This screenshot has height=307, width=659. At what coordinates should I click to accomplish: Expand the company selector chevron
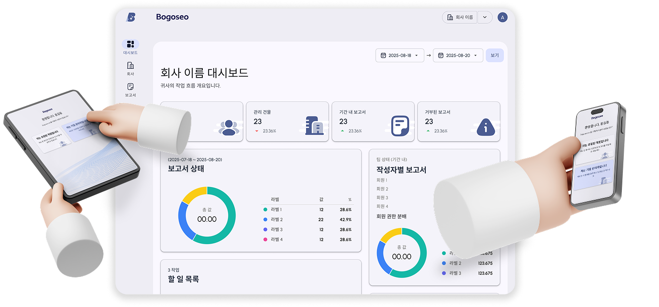(x=485, y=17)
